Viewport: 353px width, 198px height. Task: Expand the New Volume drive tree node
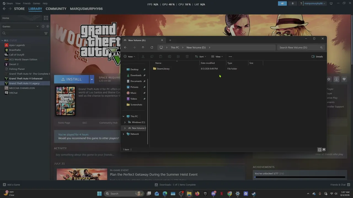click(x=125, y=128)
